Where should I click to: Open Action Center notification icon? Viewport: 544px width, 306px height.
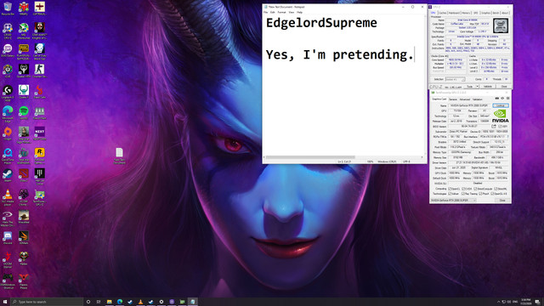(537, 302)
